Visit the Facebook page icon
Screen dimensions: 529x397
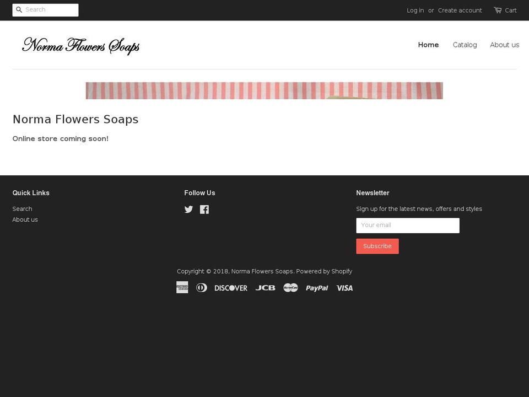pos(204,210)
